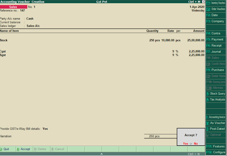Open F9 Debit Note voucher
This screenshot has height=156, width=227.
[216, 76]
